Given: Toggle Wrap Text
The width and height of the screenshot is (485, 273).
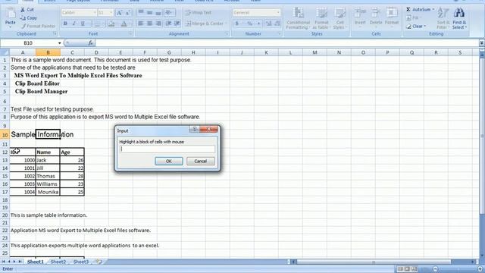Looking at the screenshot, I should coord(199,13).
